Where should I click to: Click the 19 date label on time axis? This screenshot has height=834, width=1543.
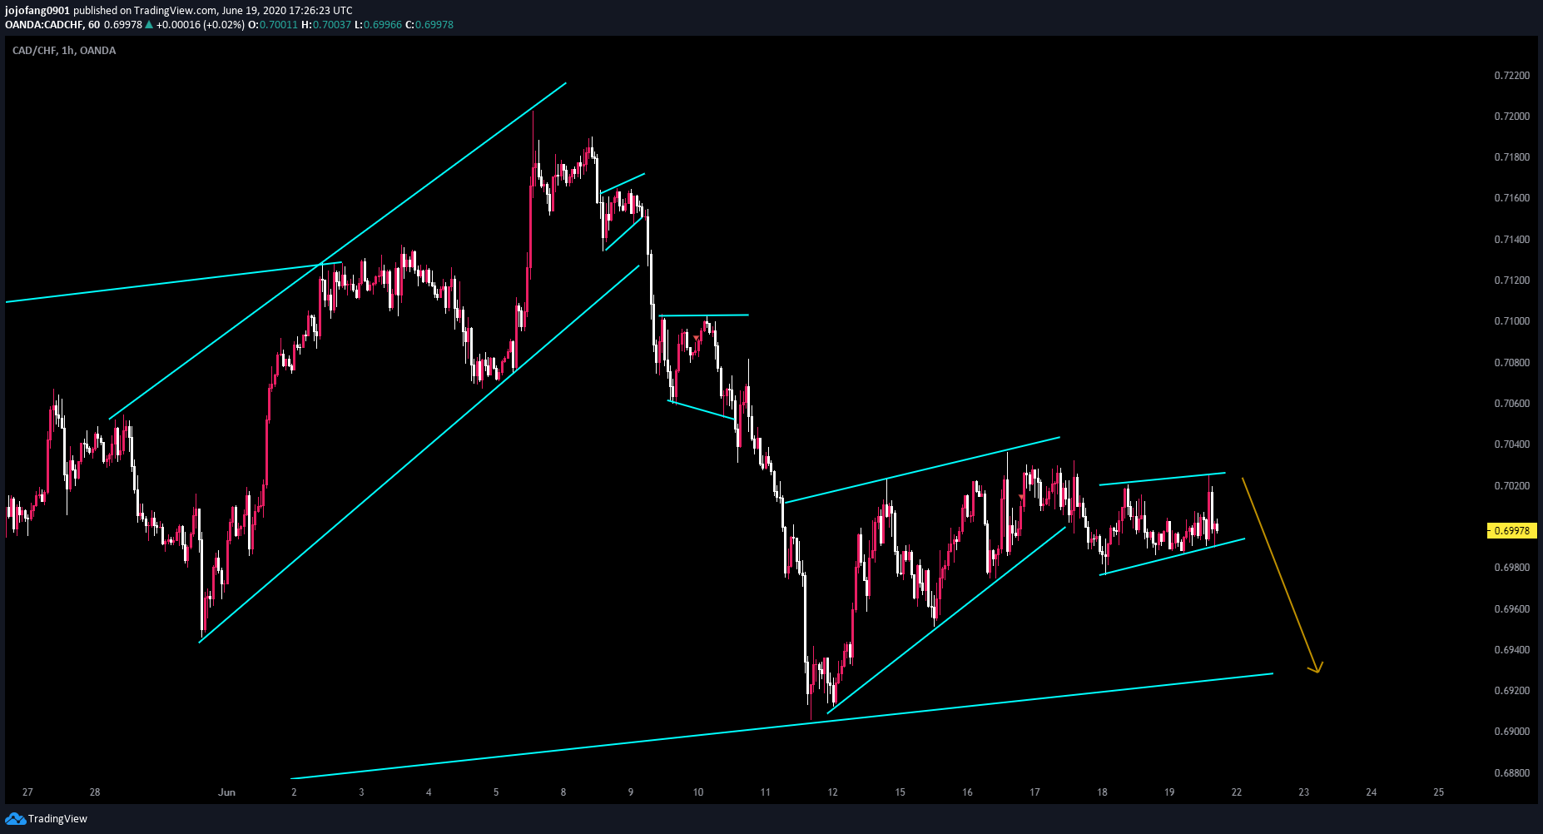pyautogui.click(x=1170, y=792)
